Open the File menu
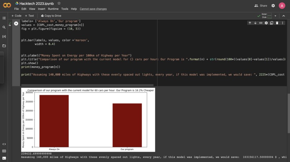Screen dimensions: 290x162 click(17, 9)
